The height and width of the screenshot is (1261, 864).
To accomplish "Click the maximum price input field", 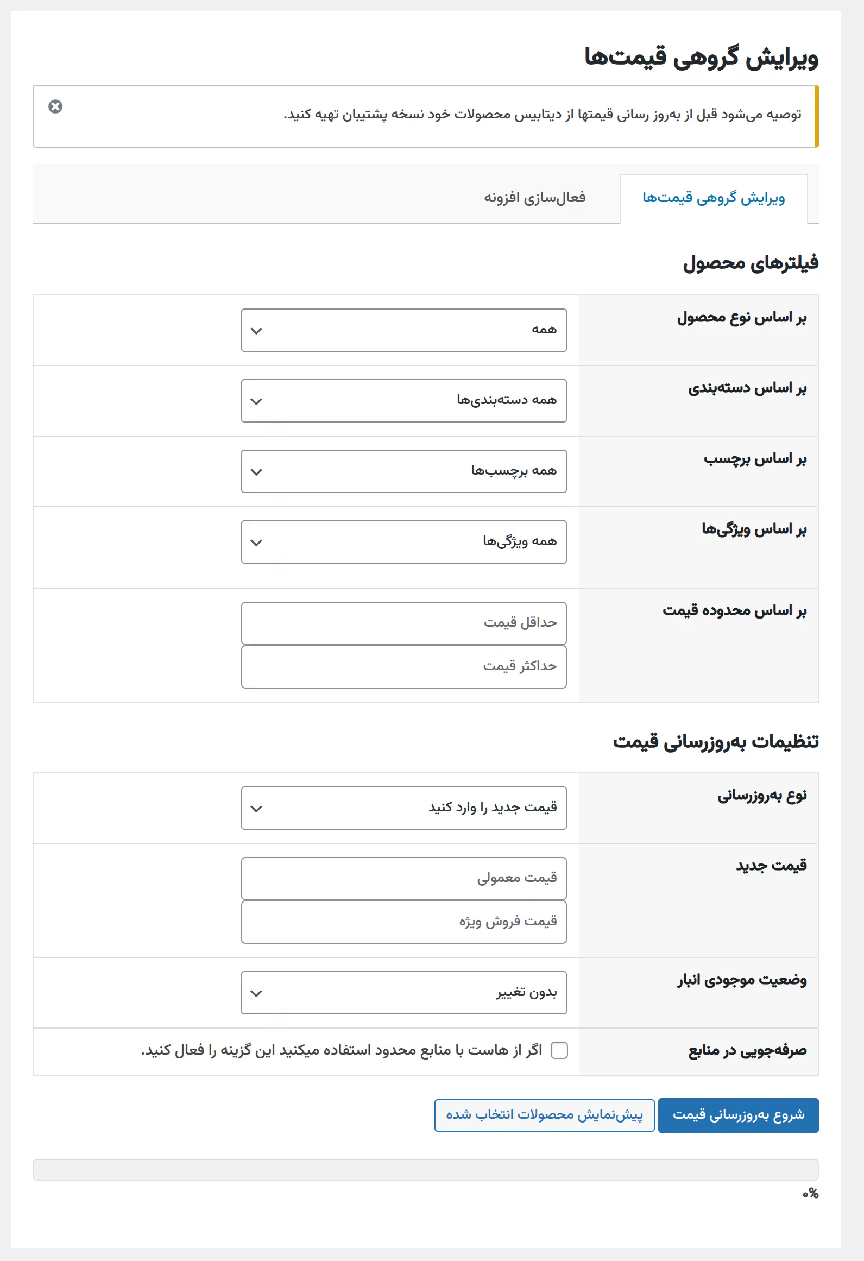I will tap(404, 666).
